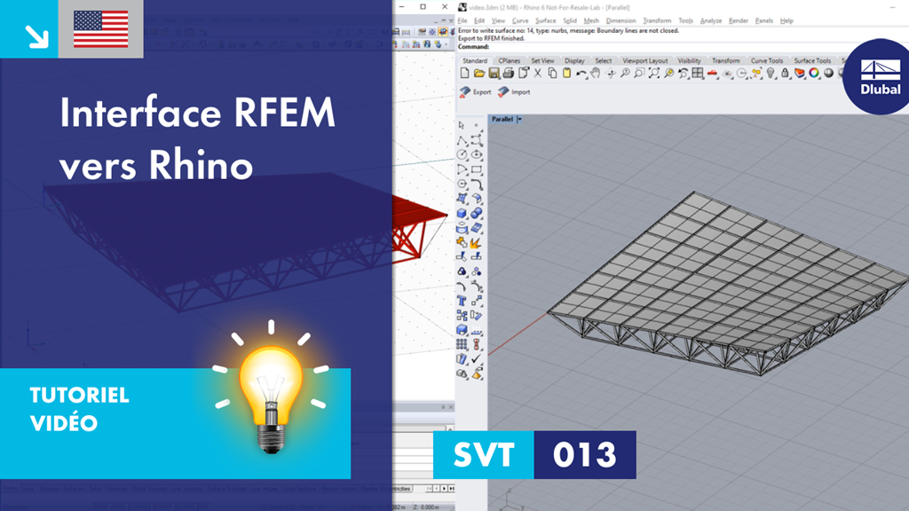Screen dimensions: 909x511
Task: Click the shaded sphere viewport icon
Action: [828, 74]
